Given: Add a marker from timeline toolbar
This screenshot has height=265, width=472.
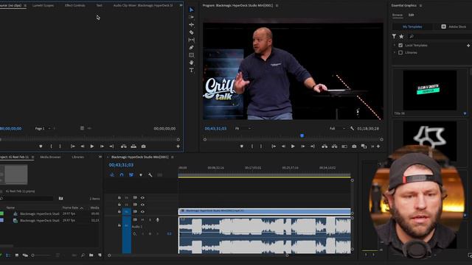Looking at the screenshot, I should coord(141,174).
